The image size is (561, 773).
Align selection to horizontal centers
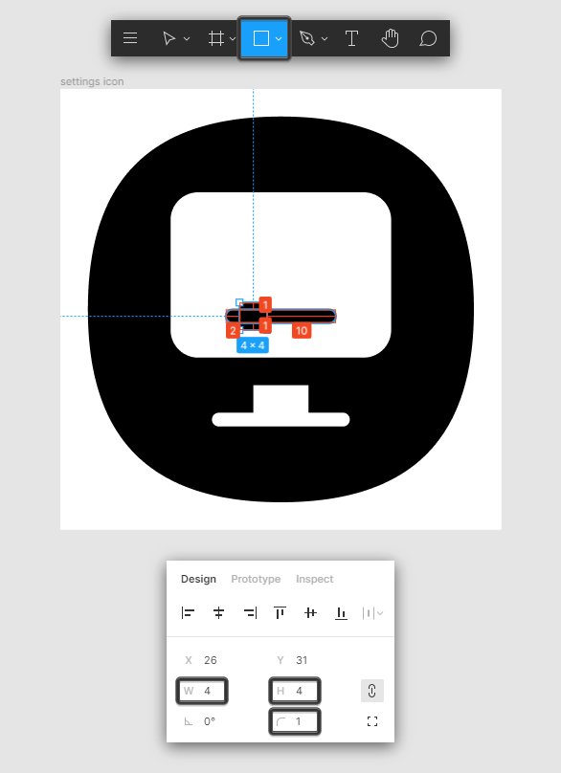[x=218, y=613]
